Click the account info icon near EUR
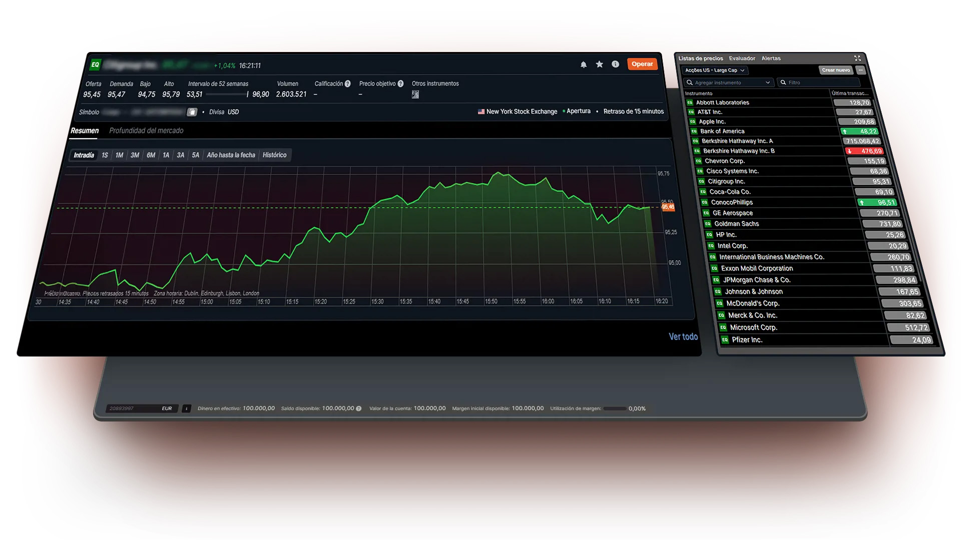The height and width of the screenshot is (540, 961). [186, 408]
